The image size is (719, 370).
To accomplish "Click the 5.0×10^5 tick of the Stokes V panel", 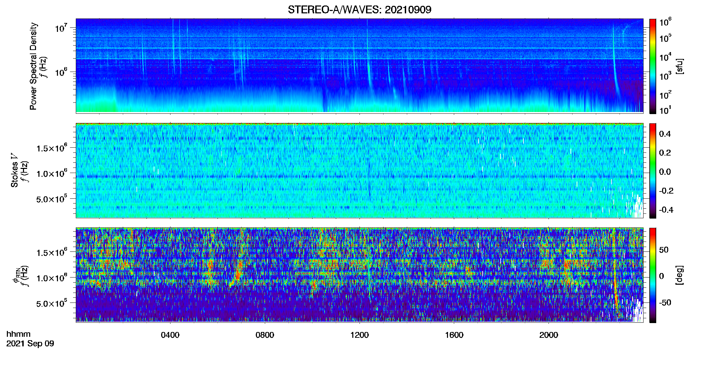I will (52, 199).
